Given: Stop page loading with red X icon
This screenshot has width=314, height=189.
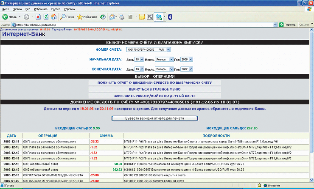Looking at the screenshot, I should [38, 17].
